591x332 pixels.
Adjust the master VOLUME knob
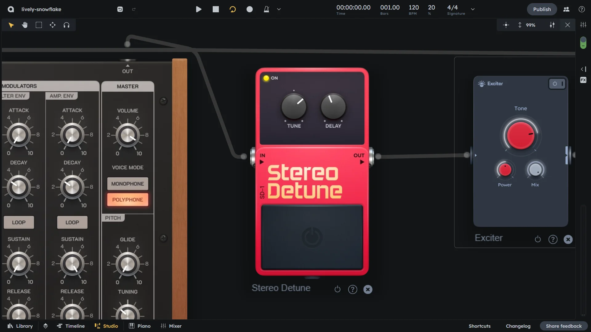[x=127, y=135]
